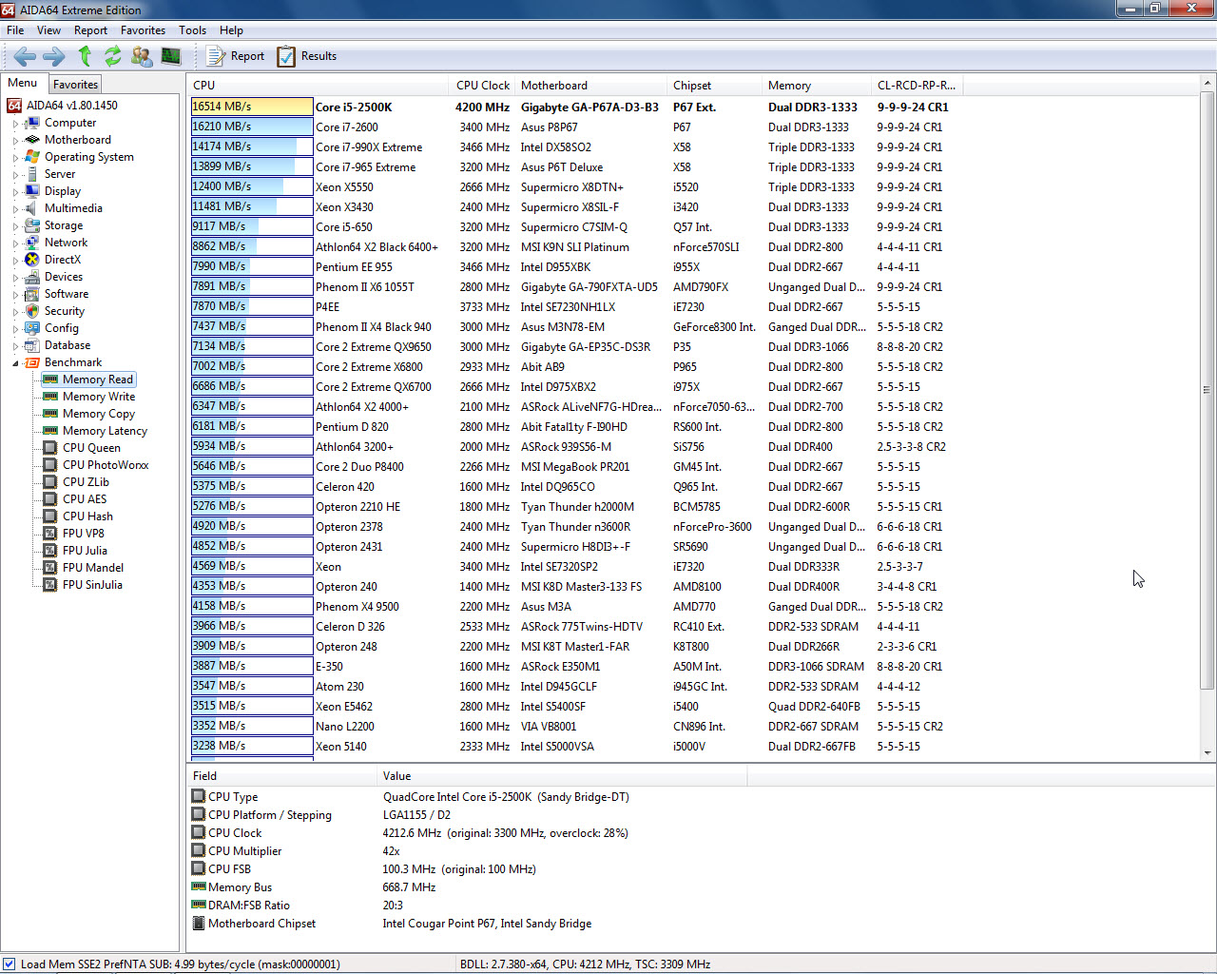Expand the Security tree node
The image size is (1217, 974).
click(15, 312)
